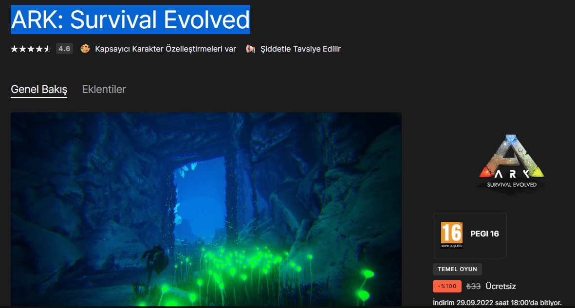
Task: Click the TEMEL OYUN badge
Action: [x=457, y=269]
